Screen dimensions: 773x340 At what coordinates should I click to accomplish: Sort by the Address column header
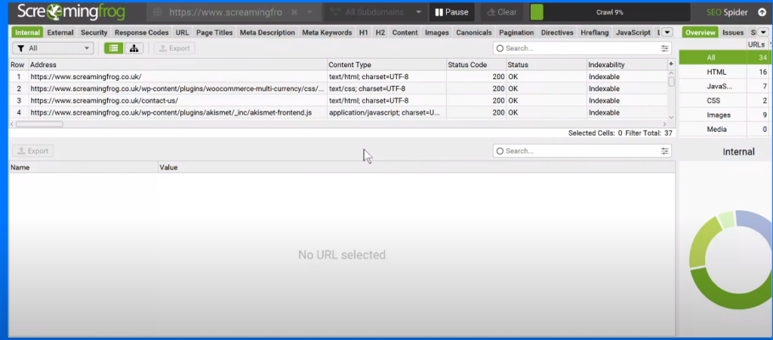point(178,65)
